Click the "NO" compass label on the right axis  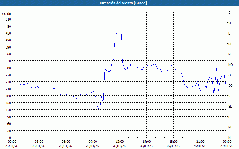[x=230, y=65]
